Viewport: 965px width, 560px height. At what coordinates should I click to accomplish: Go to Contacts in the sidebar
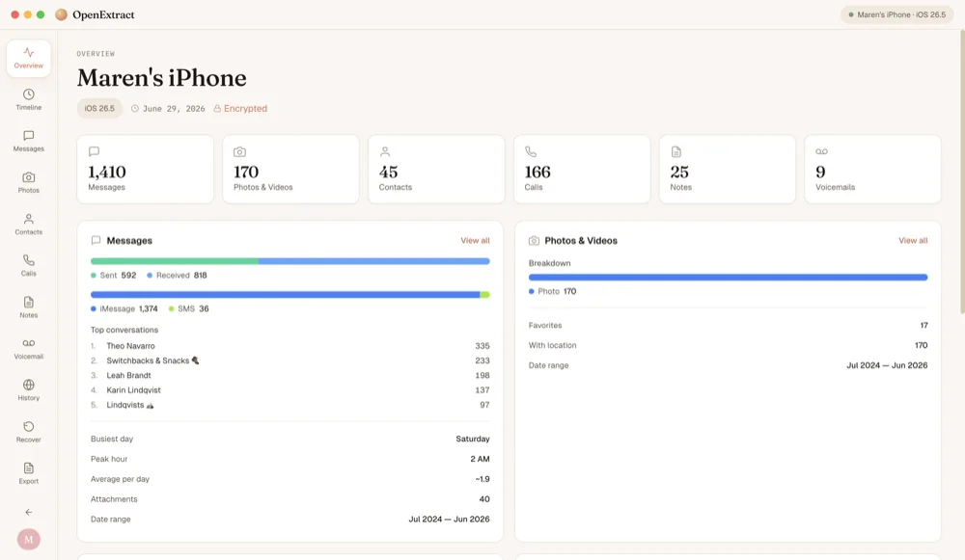coord(28,225)
